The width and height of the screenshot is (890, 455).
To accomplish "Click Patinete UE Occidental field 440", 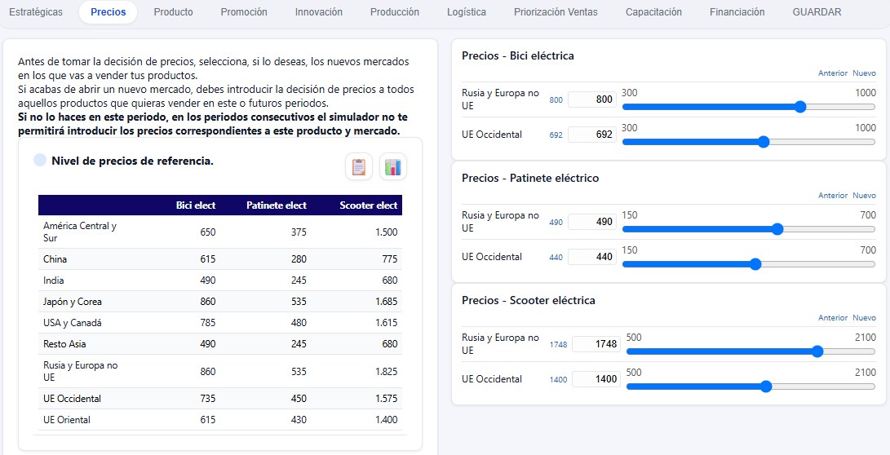I will point(592,257).
